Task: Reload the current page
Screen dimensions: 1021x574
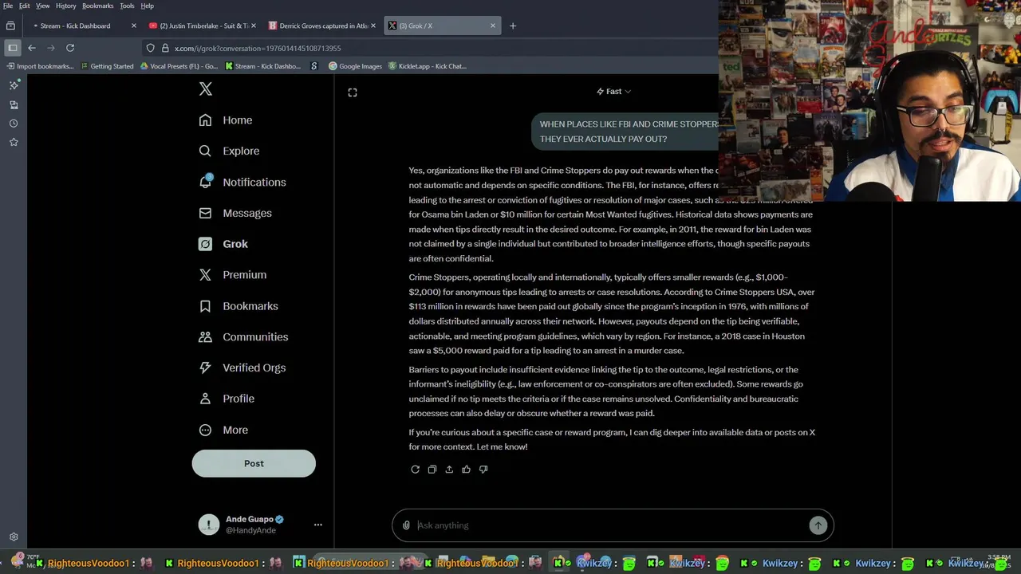Action: [70, 48]
